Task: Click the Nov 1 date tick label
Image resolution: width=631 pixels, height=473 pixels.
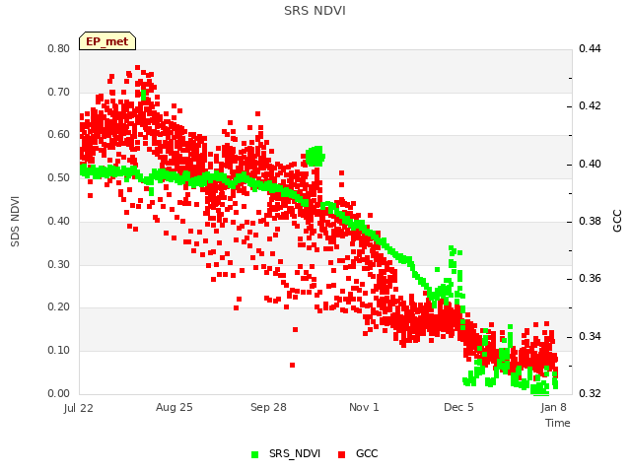Action: coord(364,407)
